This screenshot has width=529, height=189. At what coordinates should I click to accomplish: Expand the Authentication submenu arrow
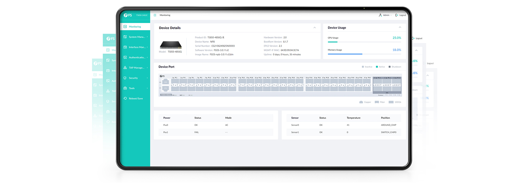tap(147, 57)
